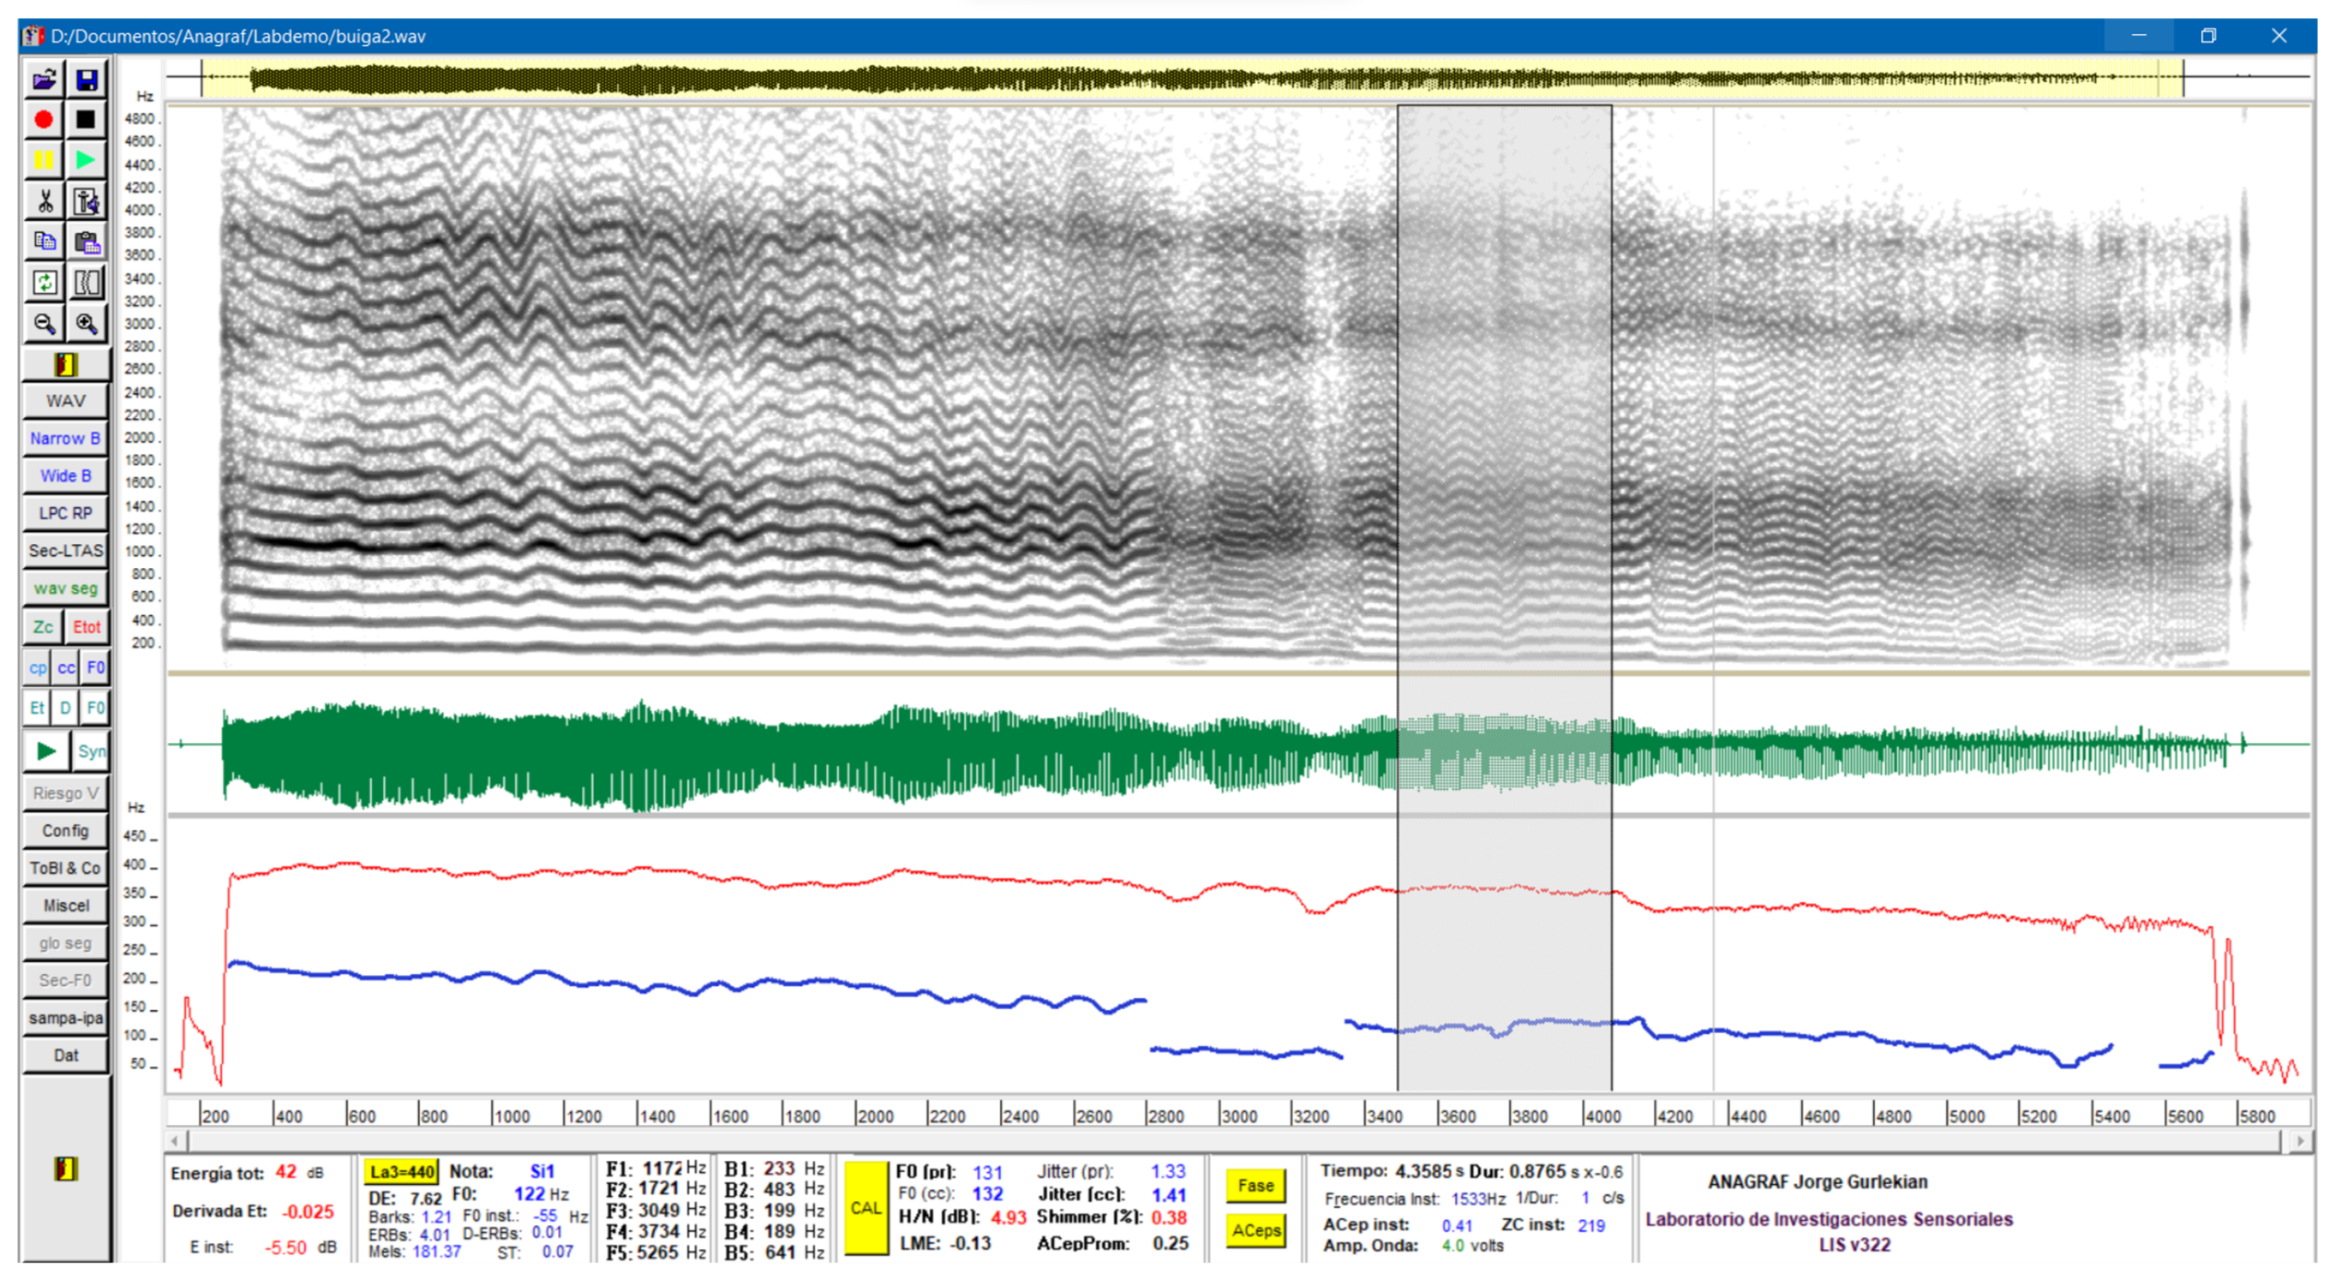Click the horizontal scrollbar right arrow
This screenshot has width=2340, height=1288.
tap(2302, 1143)
